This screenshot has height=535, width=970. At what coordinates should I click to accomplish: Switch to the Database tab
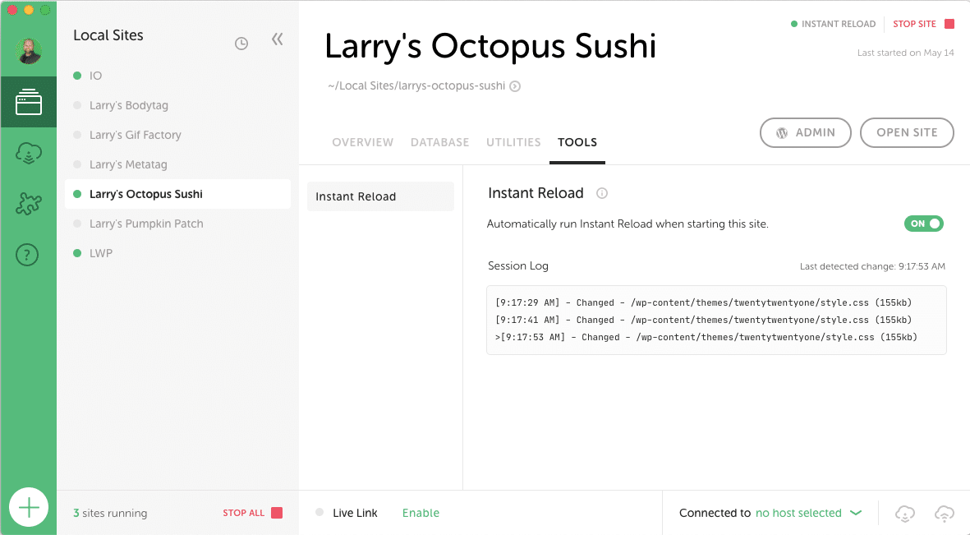click(x=440, y=142)
